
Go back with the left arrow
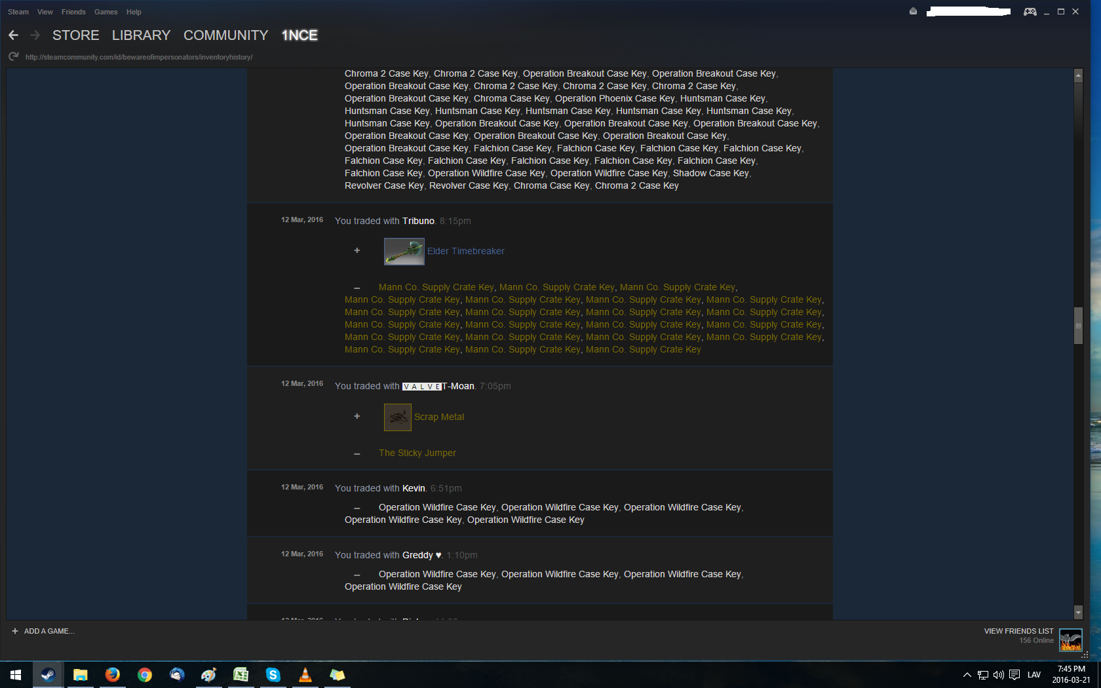pyautogui.click(x=13, y=35)
